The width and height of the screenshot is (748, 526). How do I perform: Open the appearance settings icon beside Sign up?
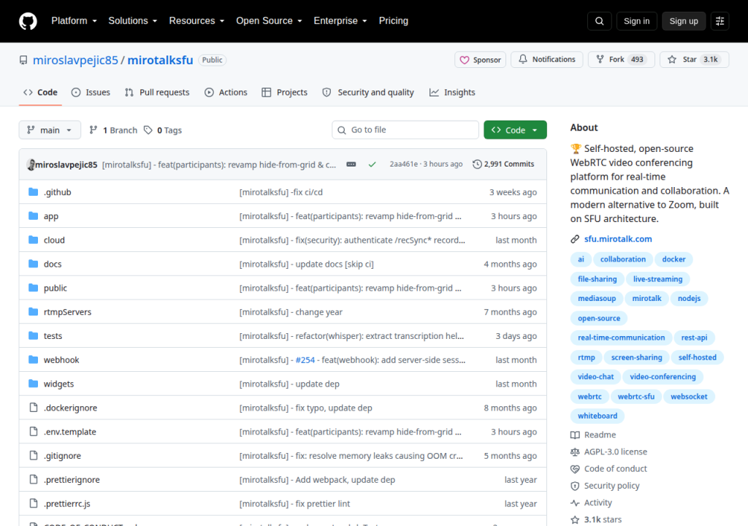pyautogui.click(x=720, y=21)
